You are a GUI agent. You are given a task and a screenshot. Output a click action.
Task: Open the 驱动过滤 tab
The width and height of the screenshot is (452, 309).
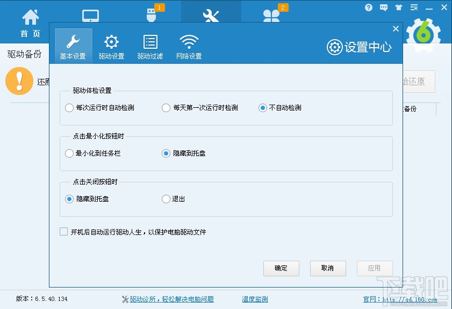[x=150, y=46]
